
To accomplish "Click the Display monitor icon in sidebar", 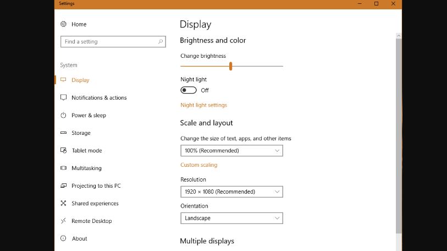I will [x=63, y=80].
